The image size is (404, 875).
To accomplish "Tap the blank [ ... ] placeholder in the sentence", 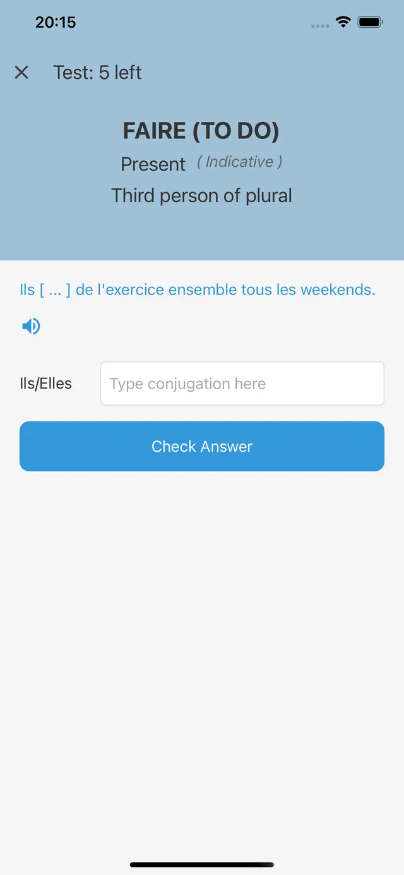I will click(55, 290).
